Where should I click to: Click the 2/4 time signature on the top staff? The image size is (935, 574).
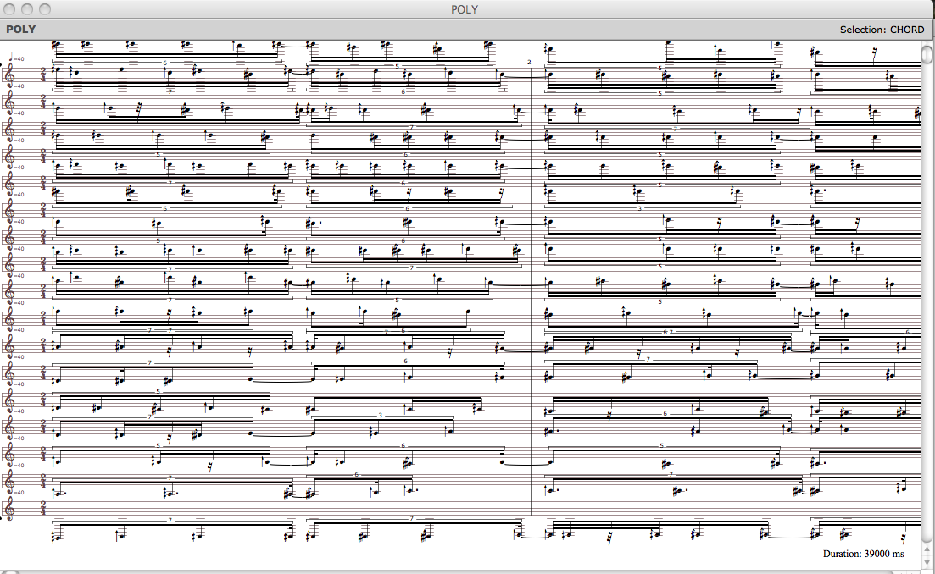(x=43, y=75)
